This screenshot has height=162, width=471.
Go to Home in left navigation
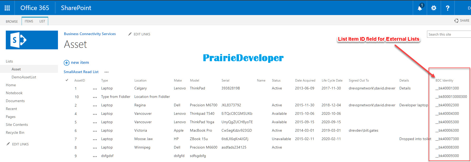(11, 85)
